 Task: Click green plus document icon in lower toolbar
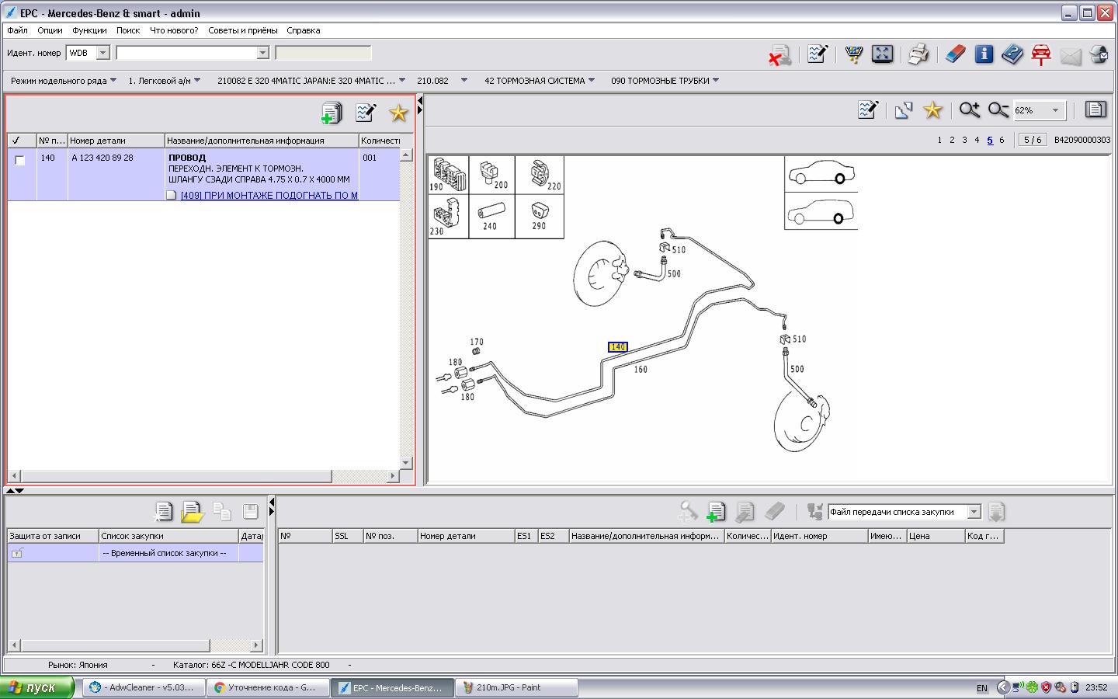(716, 512)
